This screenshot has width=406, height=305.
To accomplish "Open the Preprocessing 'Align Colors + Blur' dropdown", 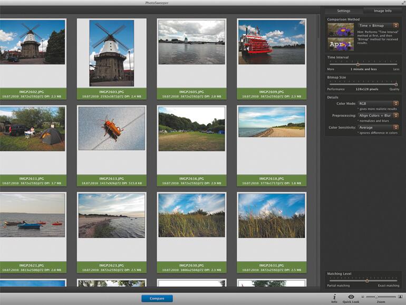I will click(x=378, y=115).
